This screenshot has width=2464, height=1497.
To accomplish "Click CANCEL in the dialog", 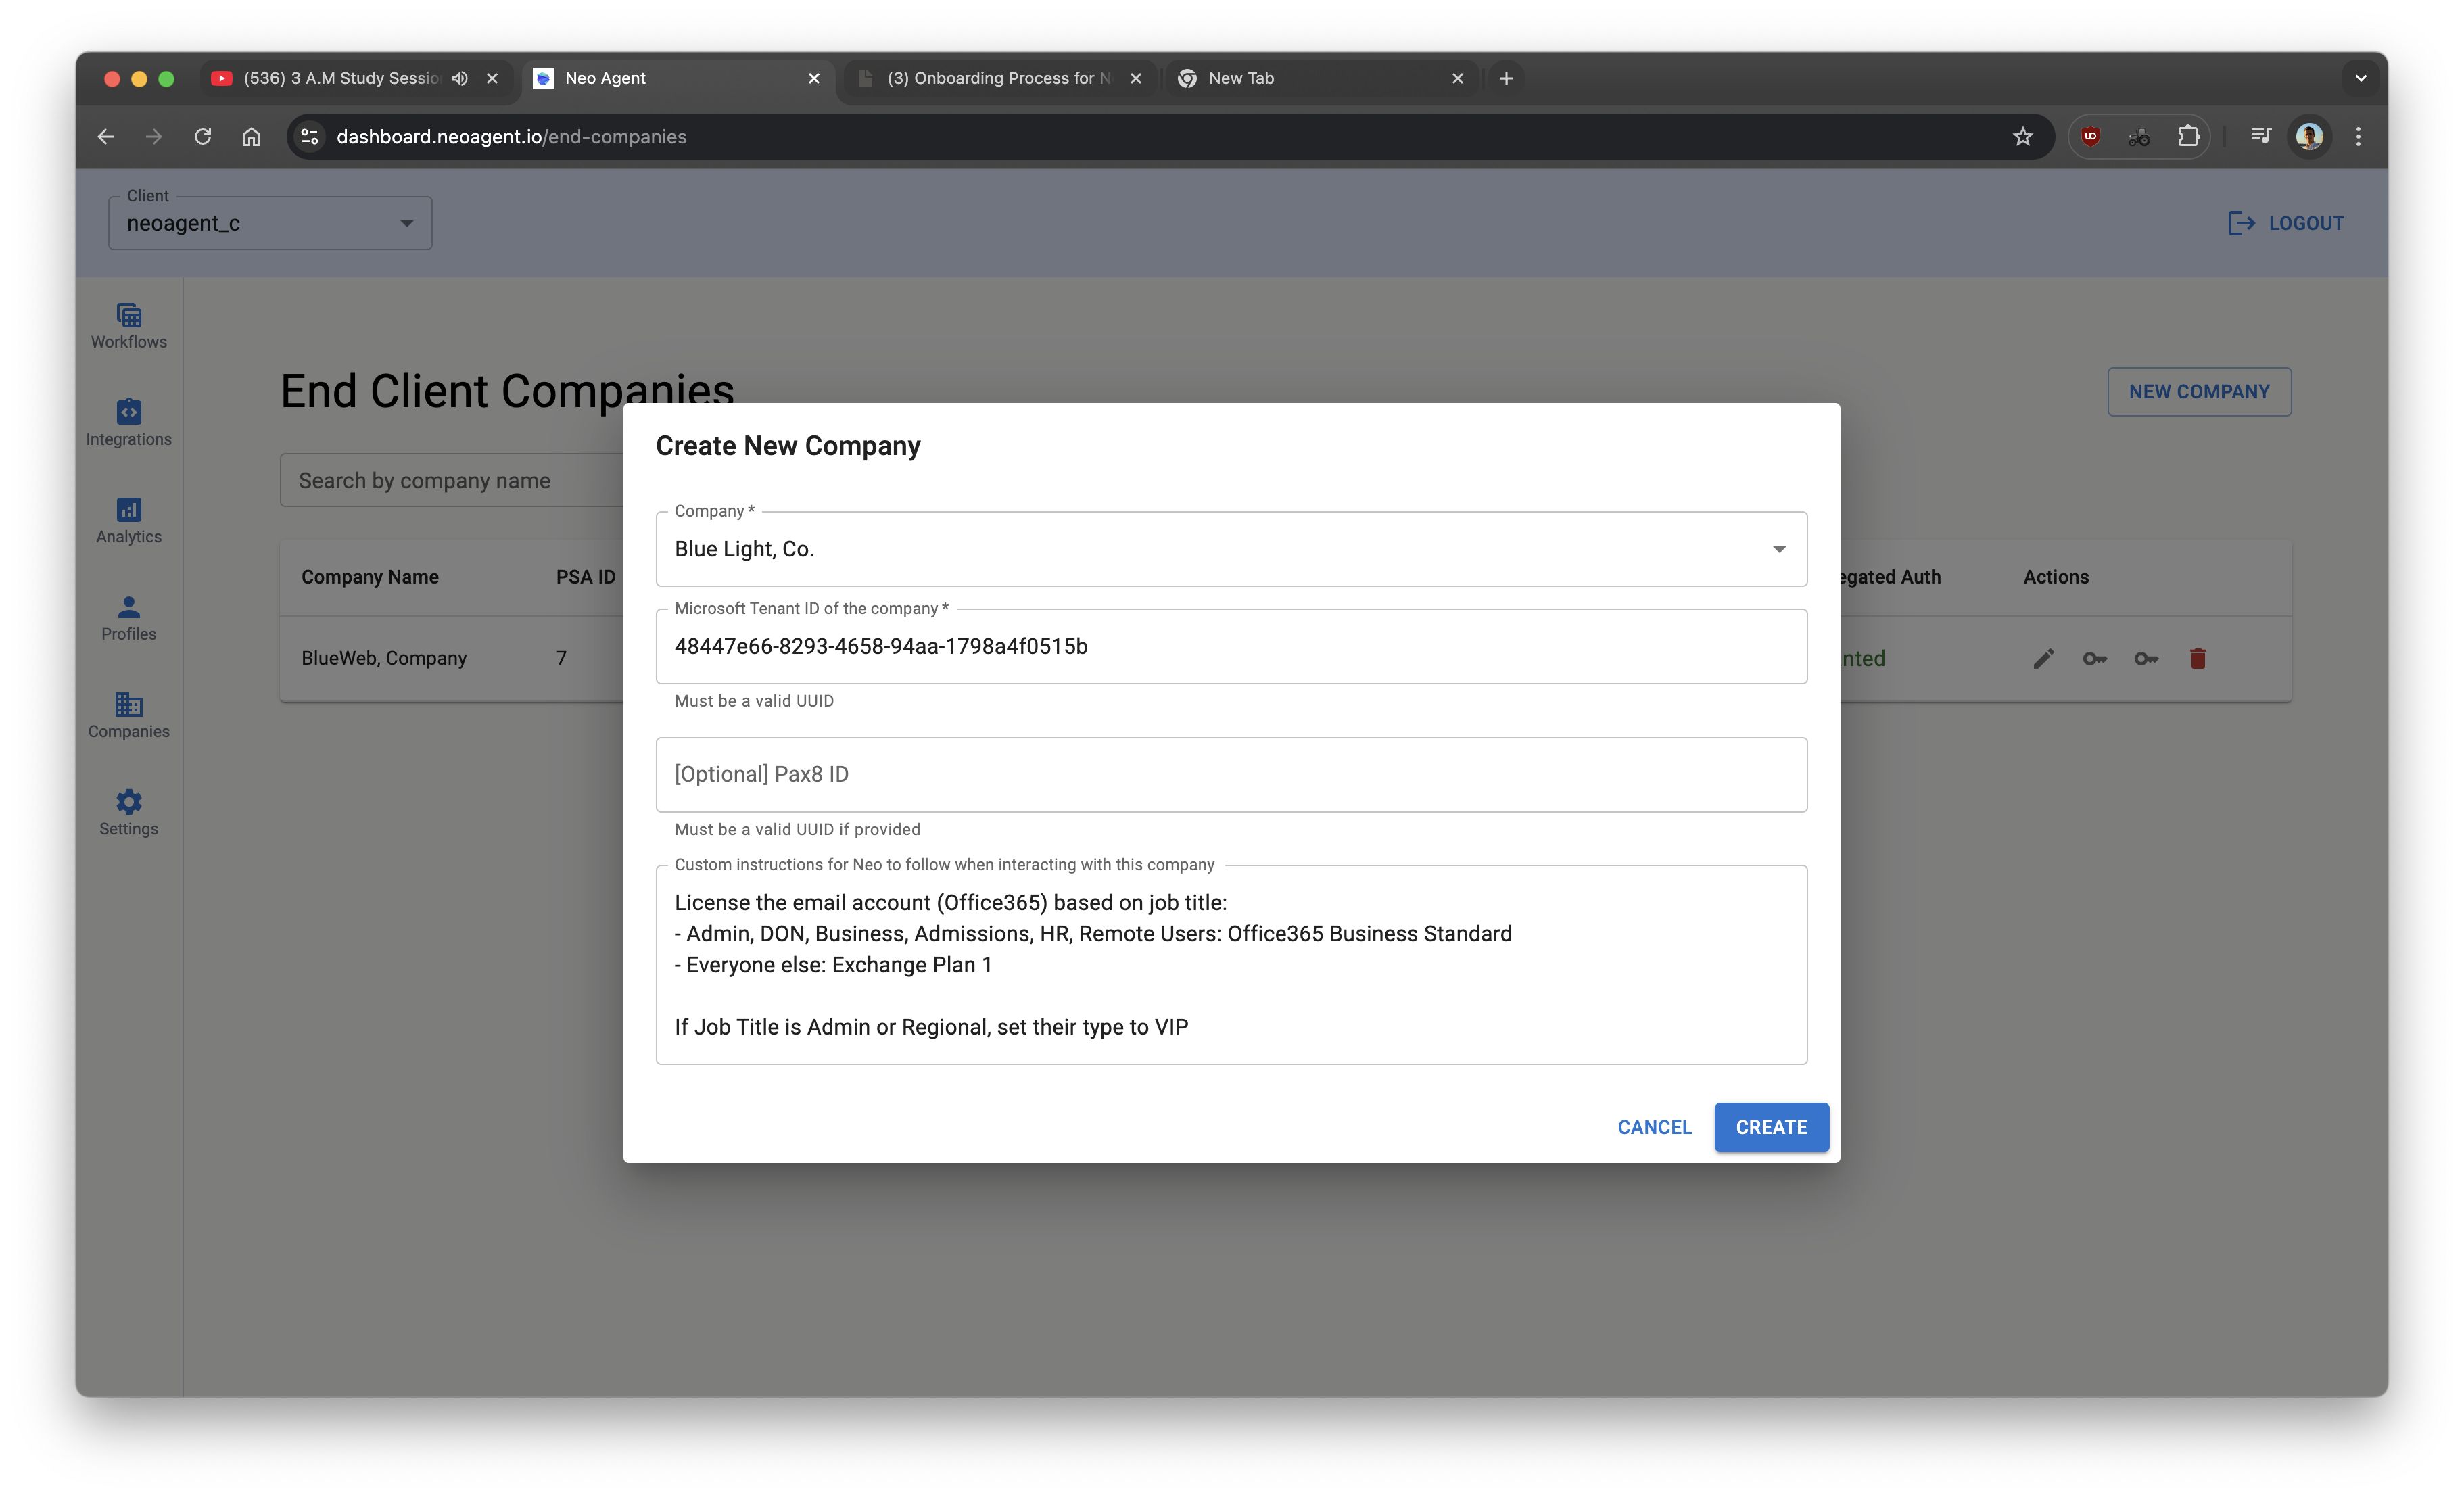I will 1654,1127.
